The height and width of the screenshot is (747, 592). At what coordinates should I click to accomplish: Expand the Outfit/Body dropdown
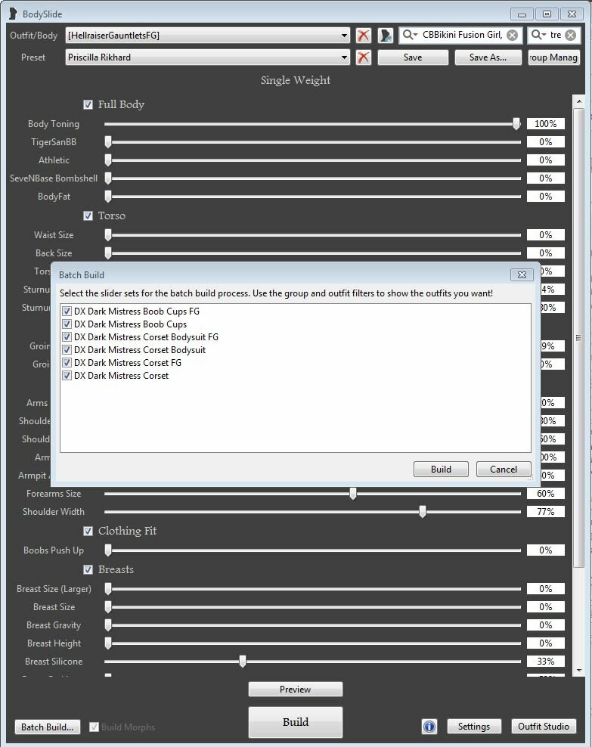coord(344,36)
